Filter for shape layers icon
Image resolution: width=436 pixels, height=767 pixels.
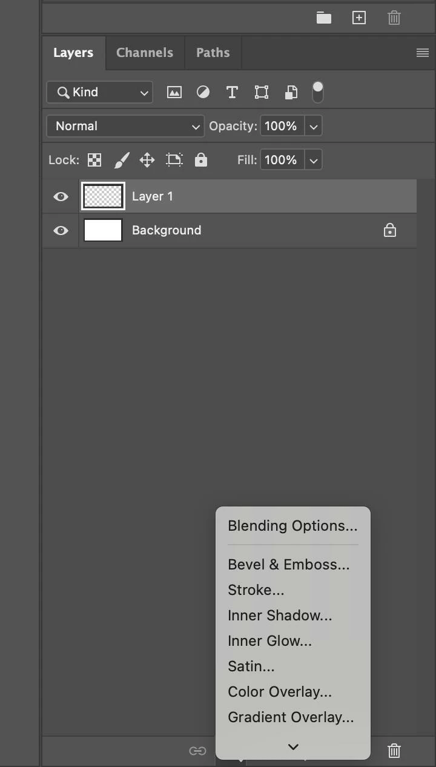[x=261, y=92]
